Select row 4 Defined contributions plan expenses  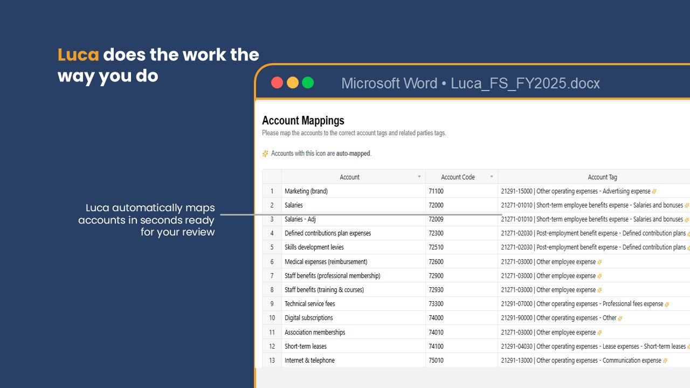(x=328, y=233)
